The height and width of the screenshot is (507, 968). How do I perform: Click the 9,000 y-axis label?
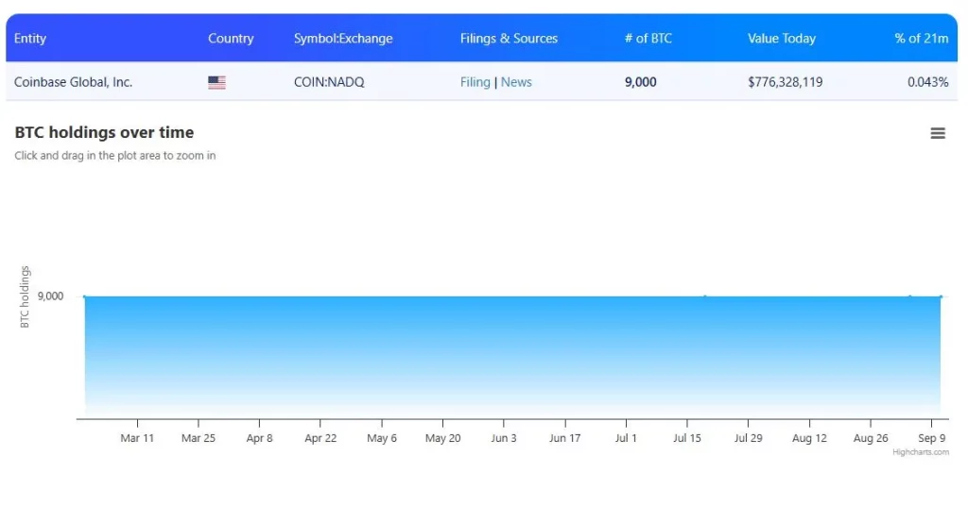51,296
